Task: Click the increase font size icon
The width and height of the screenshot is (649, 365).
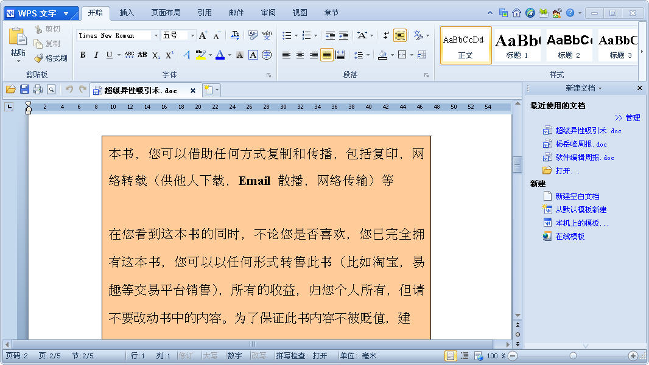Action: pos(203,36)
